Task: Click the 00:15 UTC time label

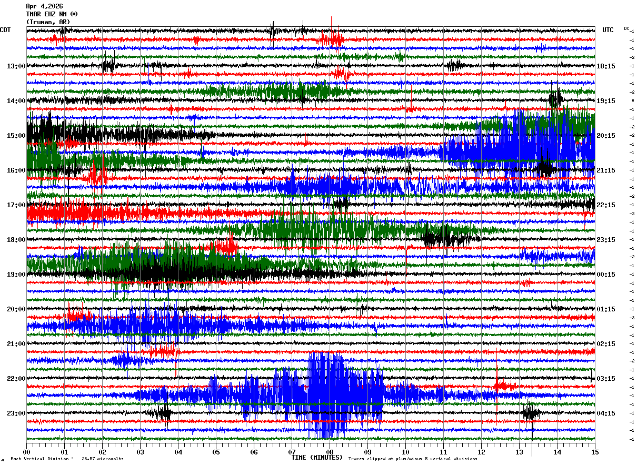Action: point(606,275)
